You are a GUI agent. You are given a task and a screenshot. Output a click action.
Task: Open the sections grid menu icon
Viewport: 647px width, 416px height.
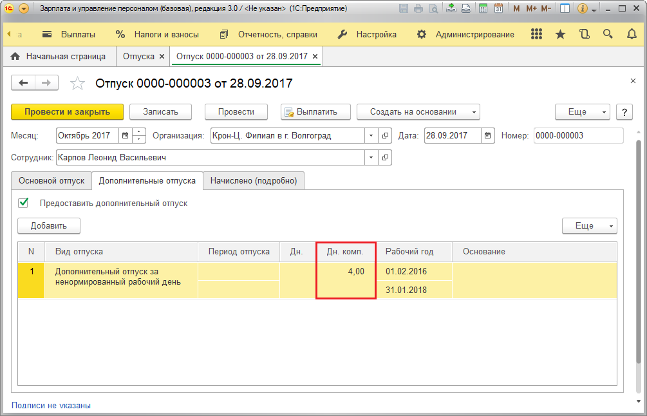click(536, 34)
